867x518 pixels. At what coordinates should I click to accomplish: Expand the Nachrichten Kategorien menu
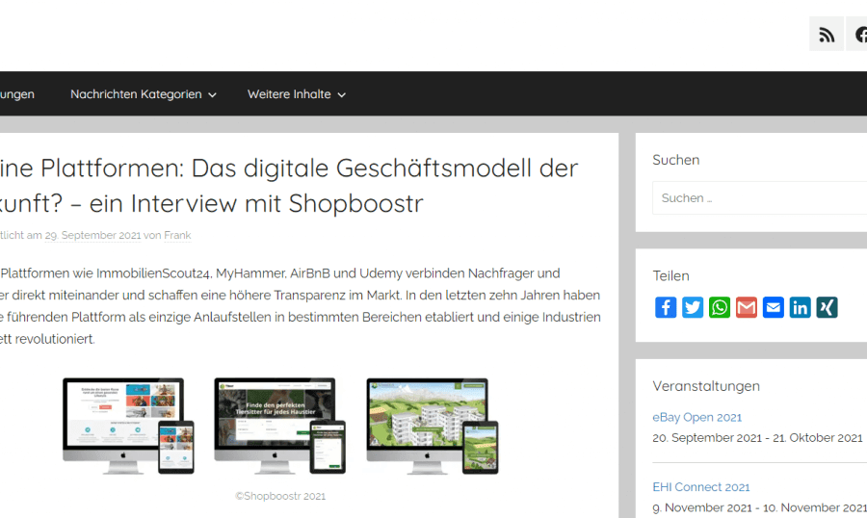(144, 94)
